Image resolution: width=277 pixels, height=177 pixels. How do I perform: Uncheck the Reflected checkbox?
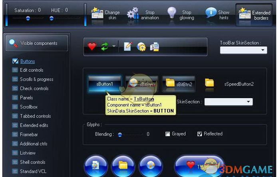[199, 134]
